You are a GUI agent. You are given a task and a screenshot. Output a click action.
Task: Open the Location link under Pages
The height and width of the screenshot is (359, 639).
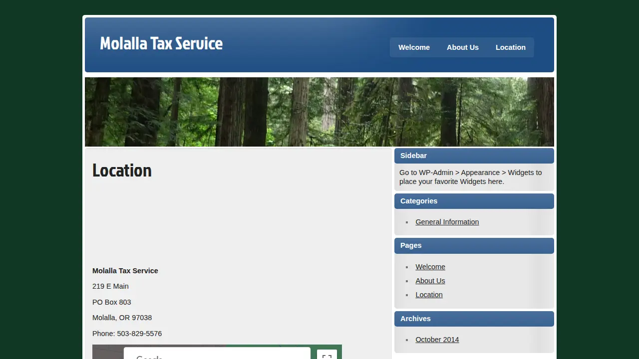[x=429, y=295]
